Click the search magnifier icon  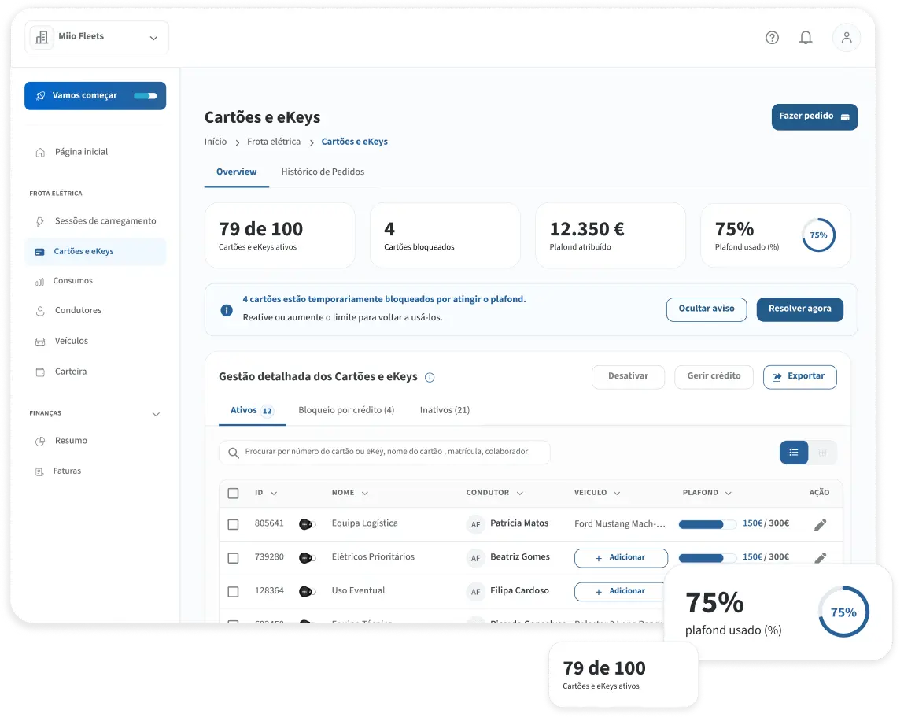pyautogui.click(x=233, y=453)
